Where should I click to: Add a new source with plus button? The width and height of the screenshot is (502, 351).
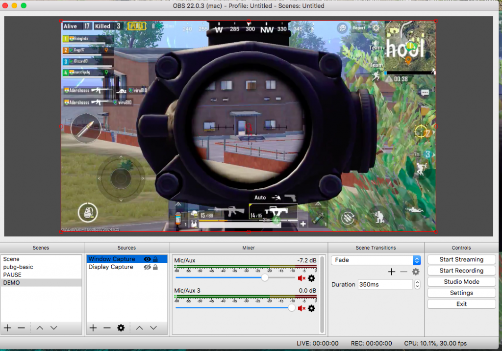[93, 328]
